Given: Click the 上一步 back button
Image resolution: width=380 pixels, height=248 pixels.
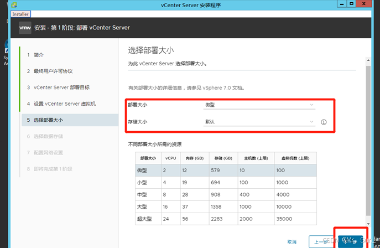Looking at the screenshot, I should pyautogui.click(x=321, y=242).
